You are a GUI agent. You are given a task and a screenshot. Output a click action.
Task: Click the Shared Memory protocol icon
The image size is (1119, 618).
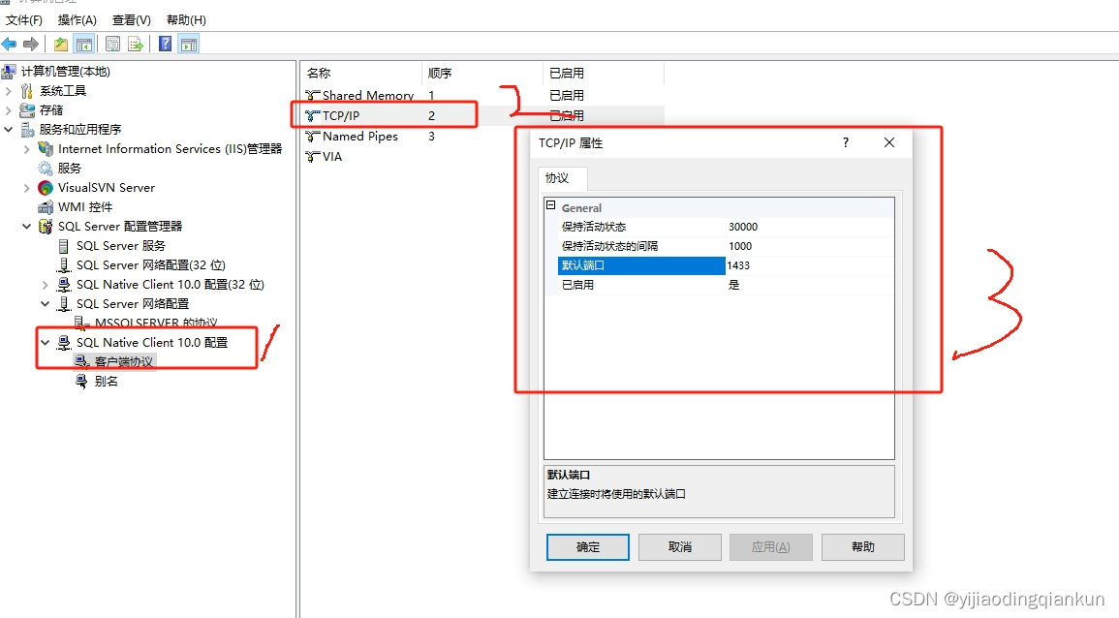click(313, 95)
